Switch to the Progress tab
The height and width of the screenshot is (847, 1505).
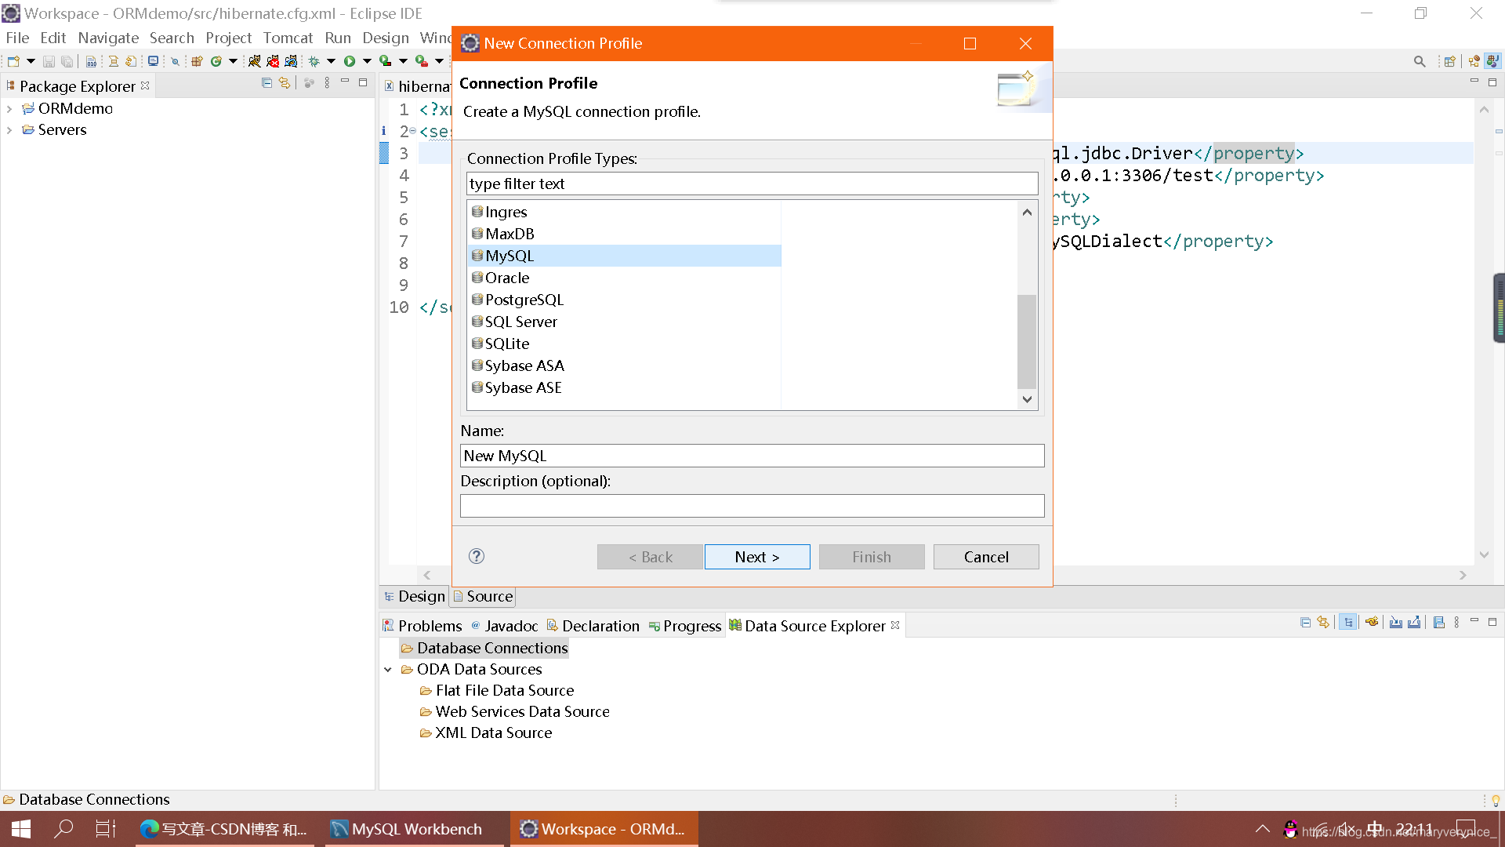click(684, 626)
